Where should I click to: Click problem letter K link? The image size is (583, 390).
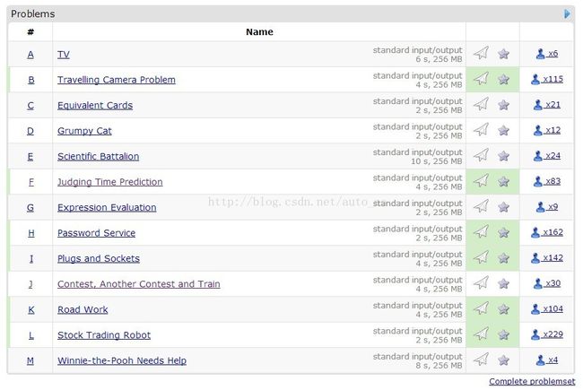pyautogui.click(x=31, y=309)
